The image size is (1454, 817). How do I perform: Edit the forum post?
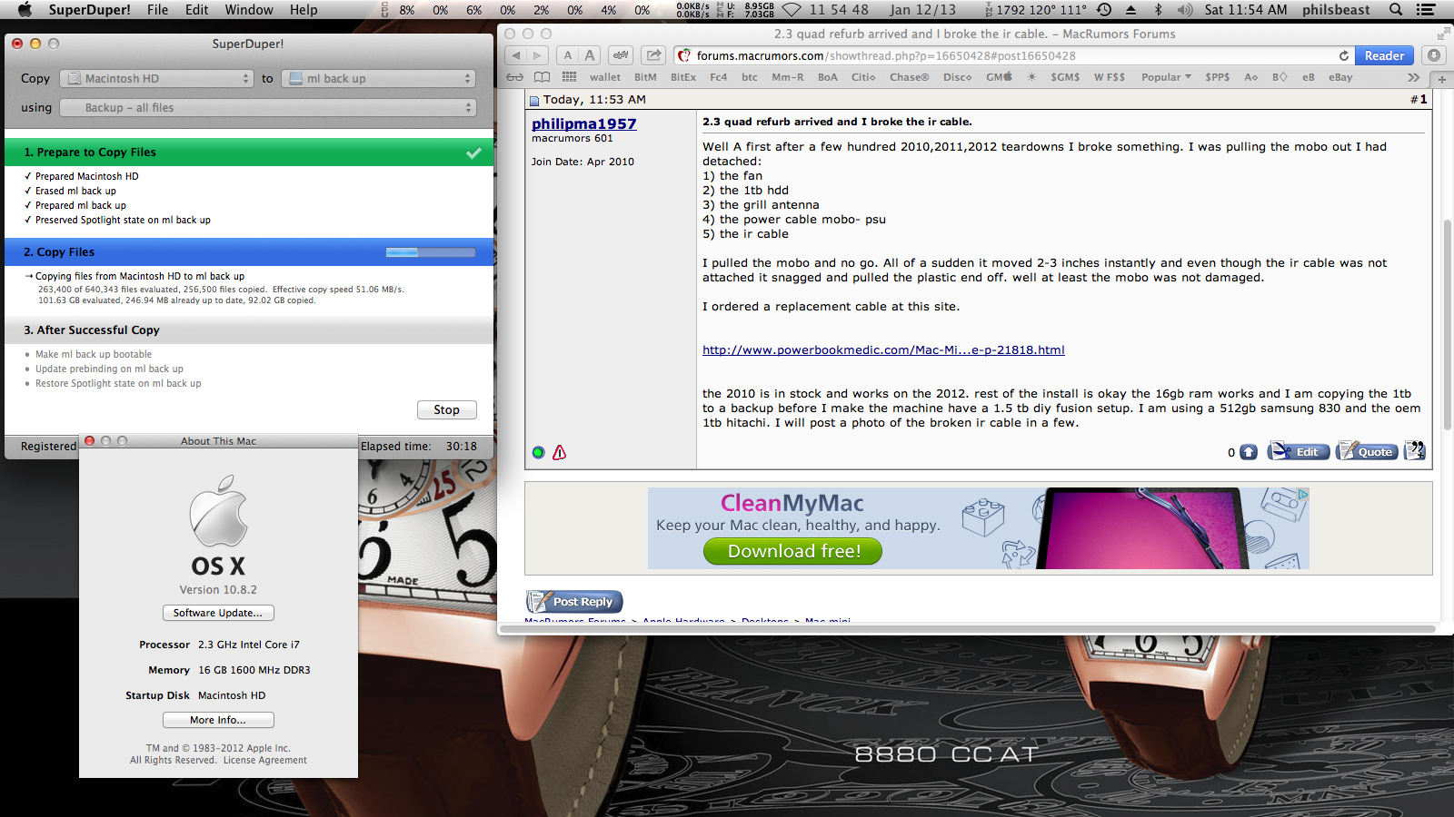(x=1299, y=451)
